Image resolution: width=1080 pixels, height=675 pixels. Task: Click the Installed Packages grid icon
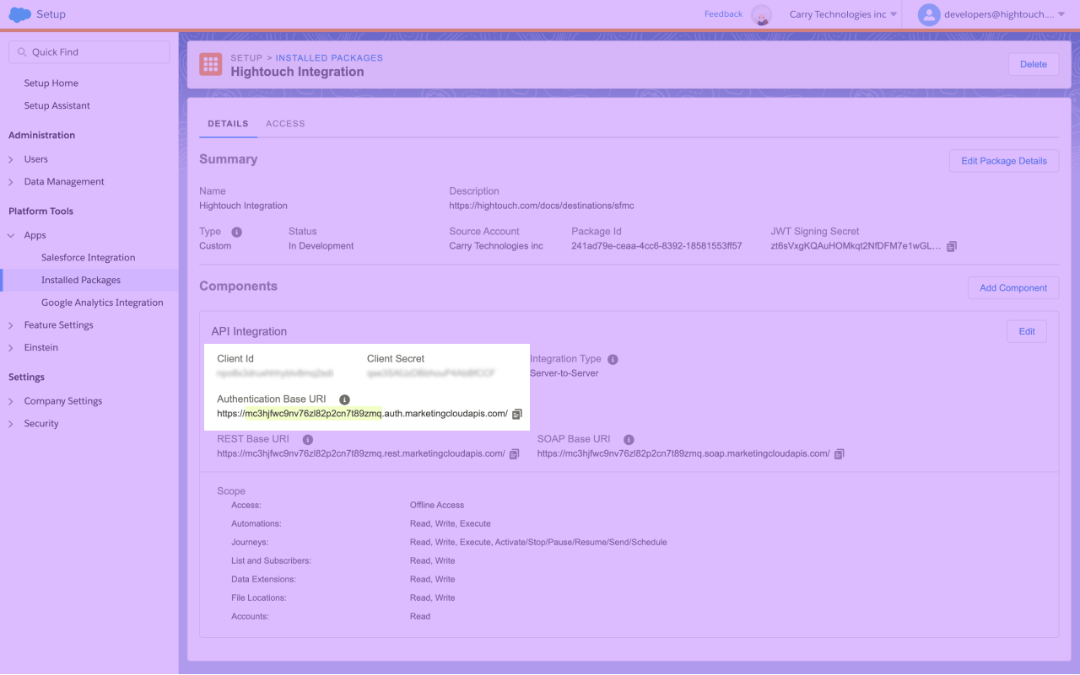point(210,65)
